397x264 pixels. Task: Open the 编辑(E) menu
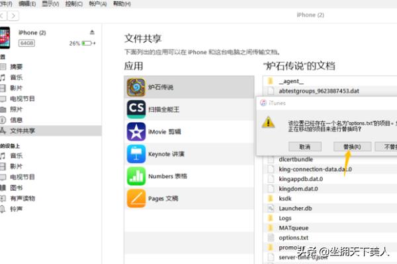click(27, 4)
